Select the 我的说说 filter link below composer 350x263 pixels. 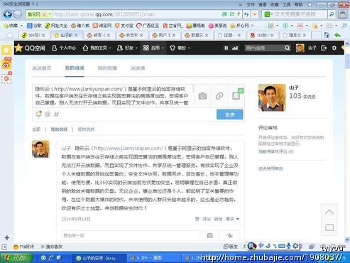(x=59, y=129)
